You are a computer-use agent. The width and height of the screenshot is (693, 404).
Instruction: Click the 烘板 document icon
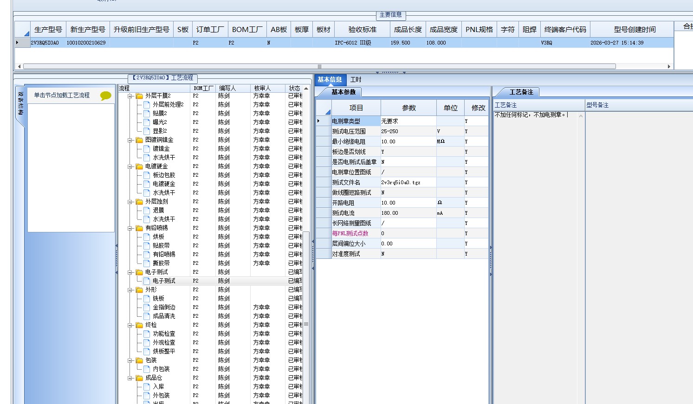click(x=147, y=237)
